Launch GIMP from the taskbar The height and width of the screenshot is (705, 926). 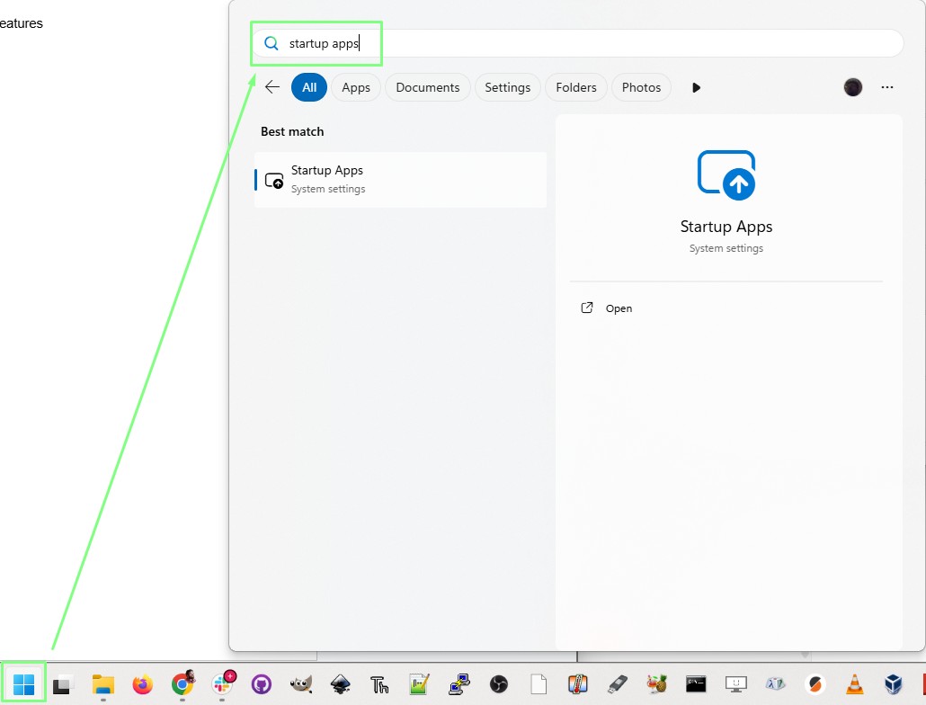[301, 684]
